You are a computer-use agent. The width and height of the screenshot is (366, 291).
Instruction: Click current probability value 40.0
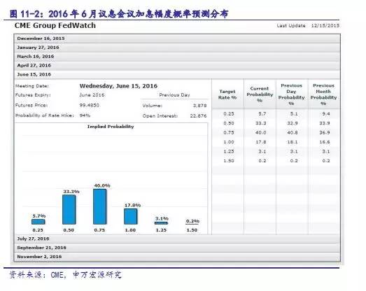click(261, 132)
